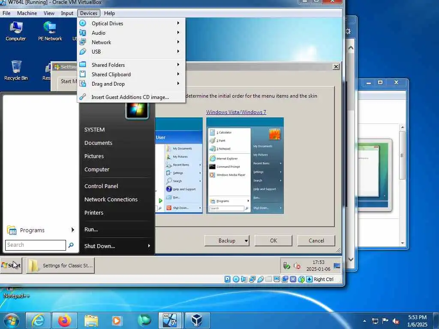Open the Machine menu
The image size is (439, 329).
point(27,13)
